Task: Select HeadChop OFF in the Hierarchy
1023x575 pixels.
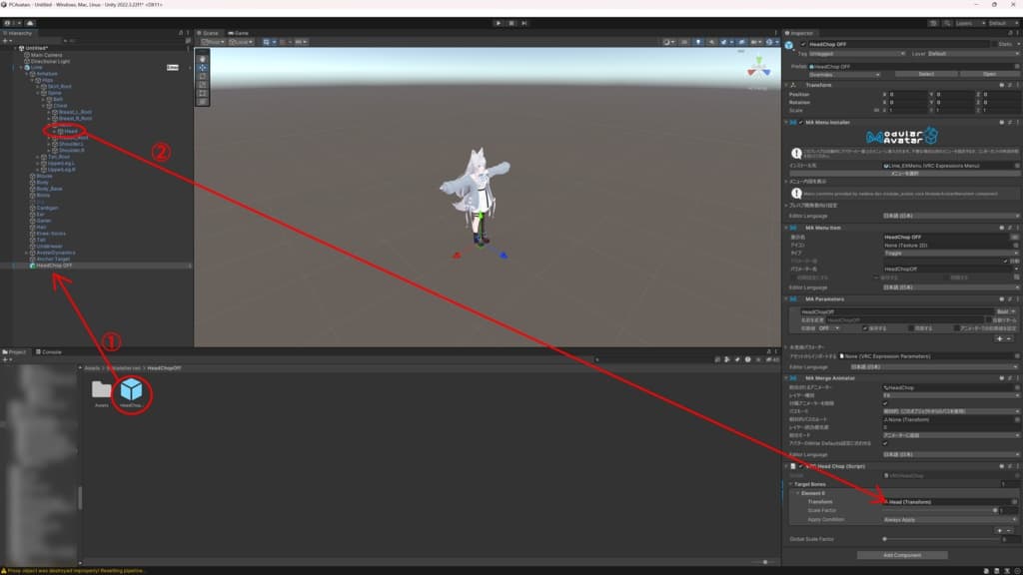Action: 54,266
